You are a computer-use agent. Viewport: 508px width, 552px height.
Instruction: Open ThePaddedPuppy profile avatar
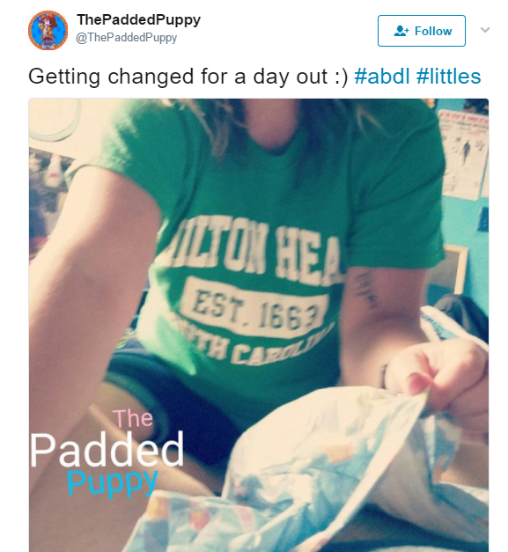(x=48, y=30)
